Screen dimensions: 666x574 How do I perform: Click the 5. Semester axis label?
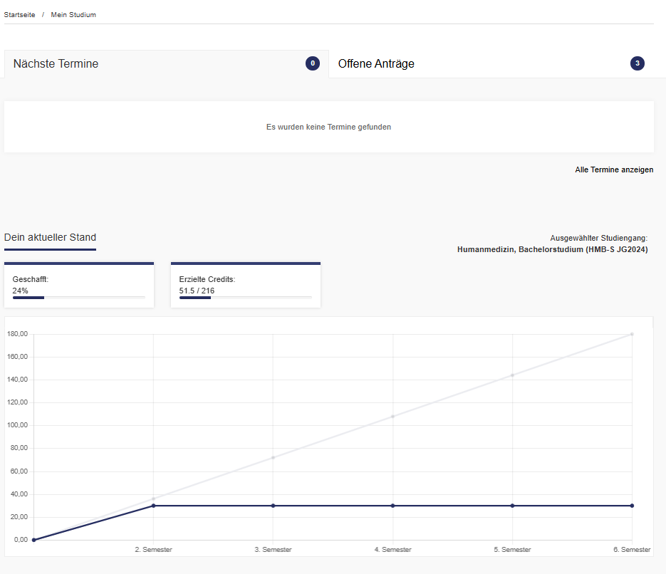[x=512, y=550]
